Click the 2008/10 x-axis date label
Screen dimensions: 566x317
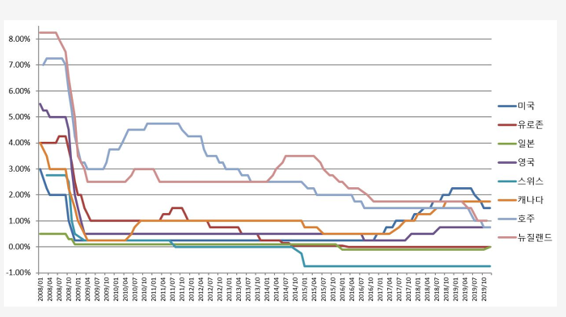pos(69,289)
